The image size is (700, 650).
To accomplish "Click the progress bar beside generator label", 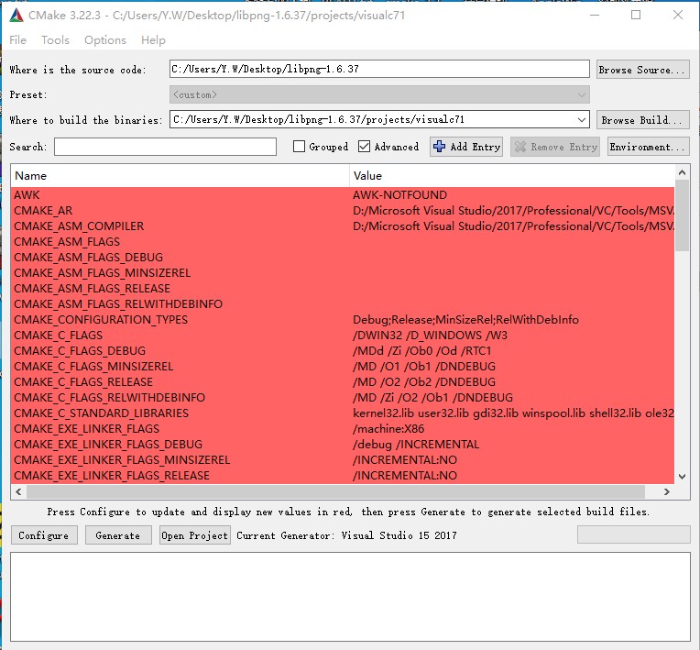I will click(x=633, y=534).
